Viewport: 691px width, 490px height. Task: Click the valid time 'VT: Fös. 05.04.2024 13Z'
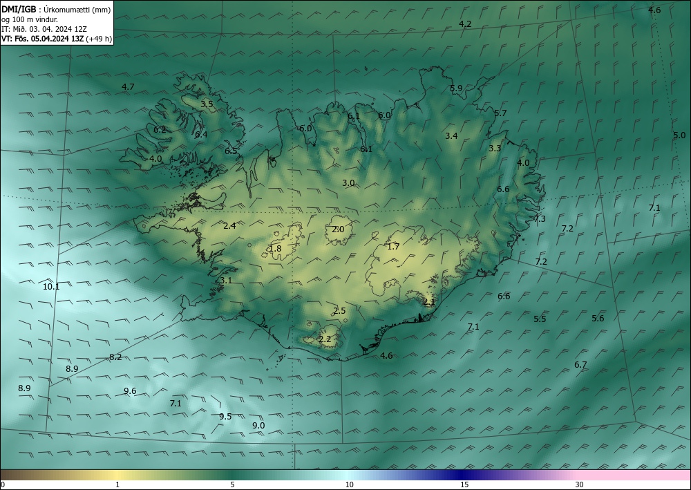(42, 39)
